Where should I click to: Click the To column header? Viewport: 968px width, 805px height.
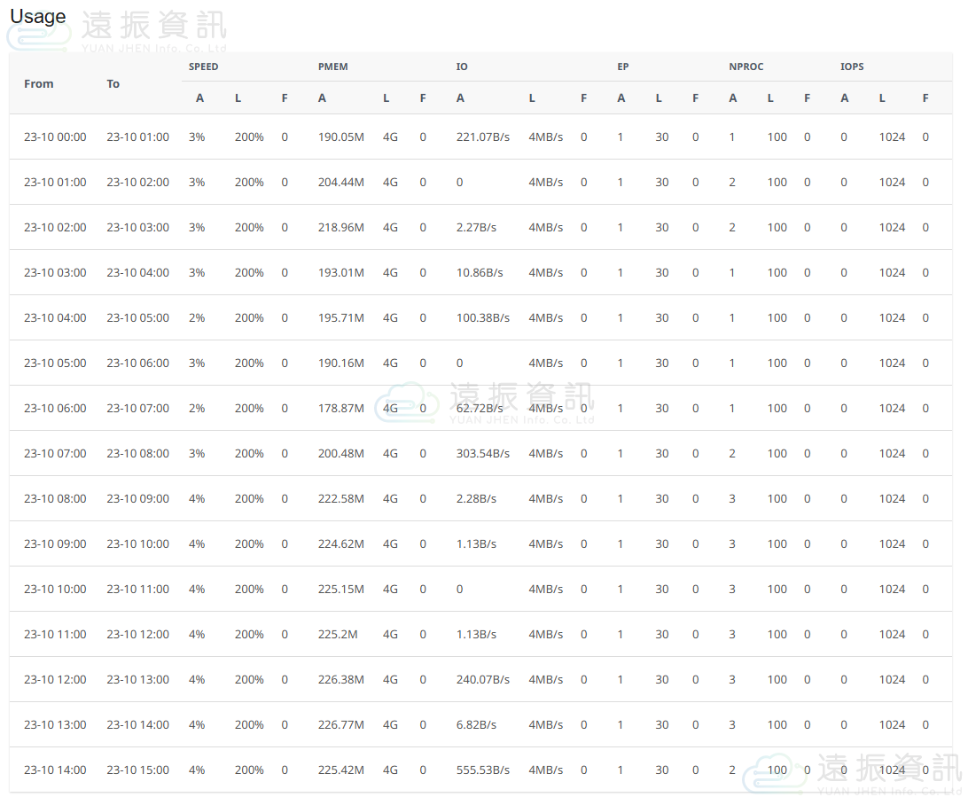tap(113, 83)
